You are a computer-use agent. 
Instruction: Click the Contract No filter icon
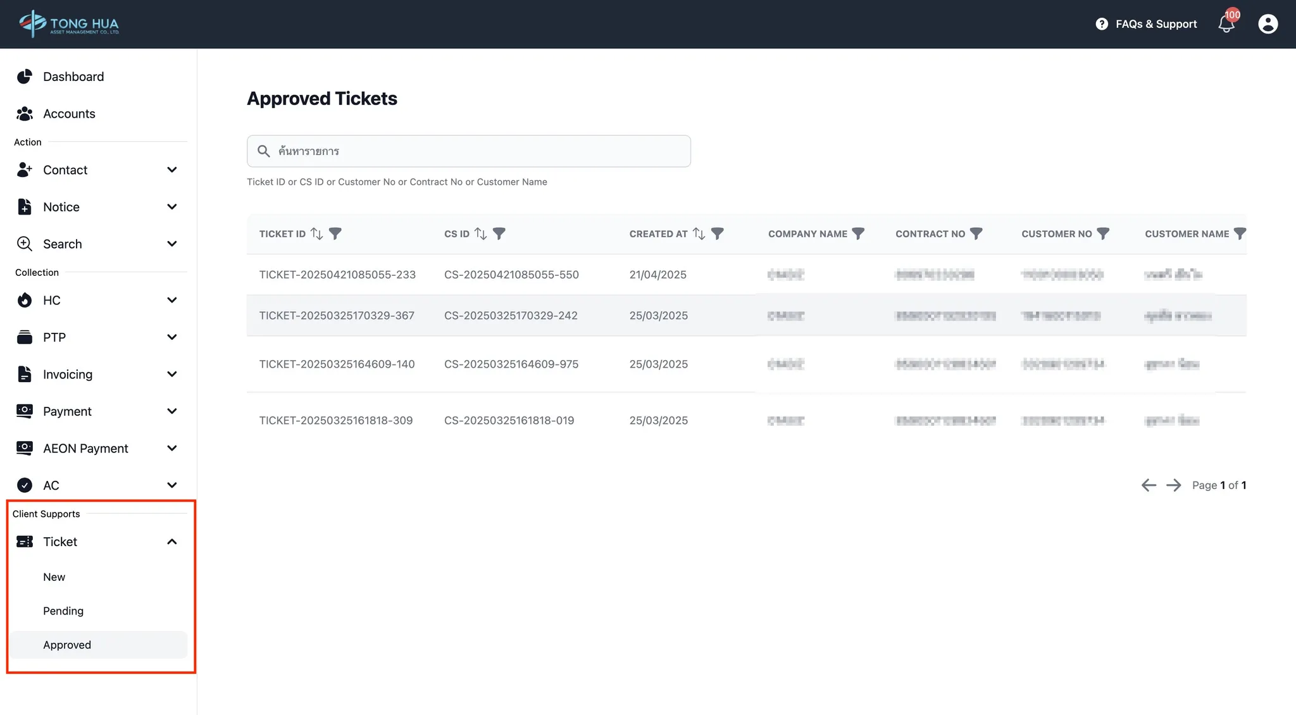coord(976,233)
